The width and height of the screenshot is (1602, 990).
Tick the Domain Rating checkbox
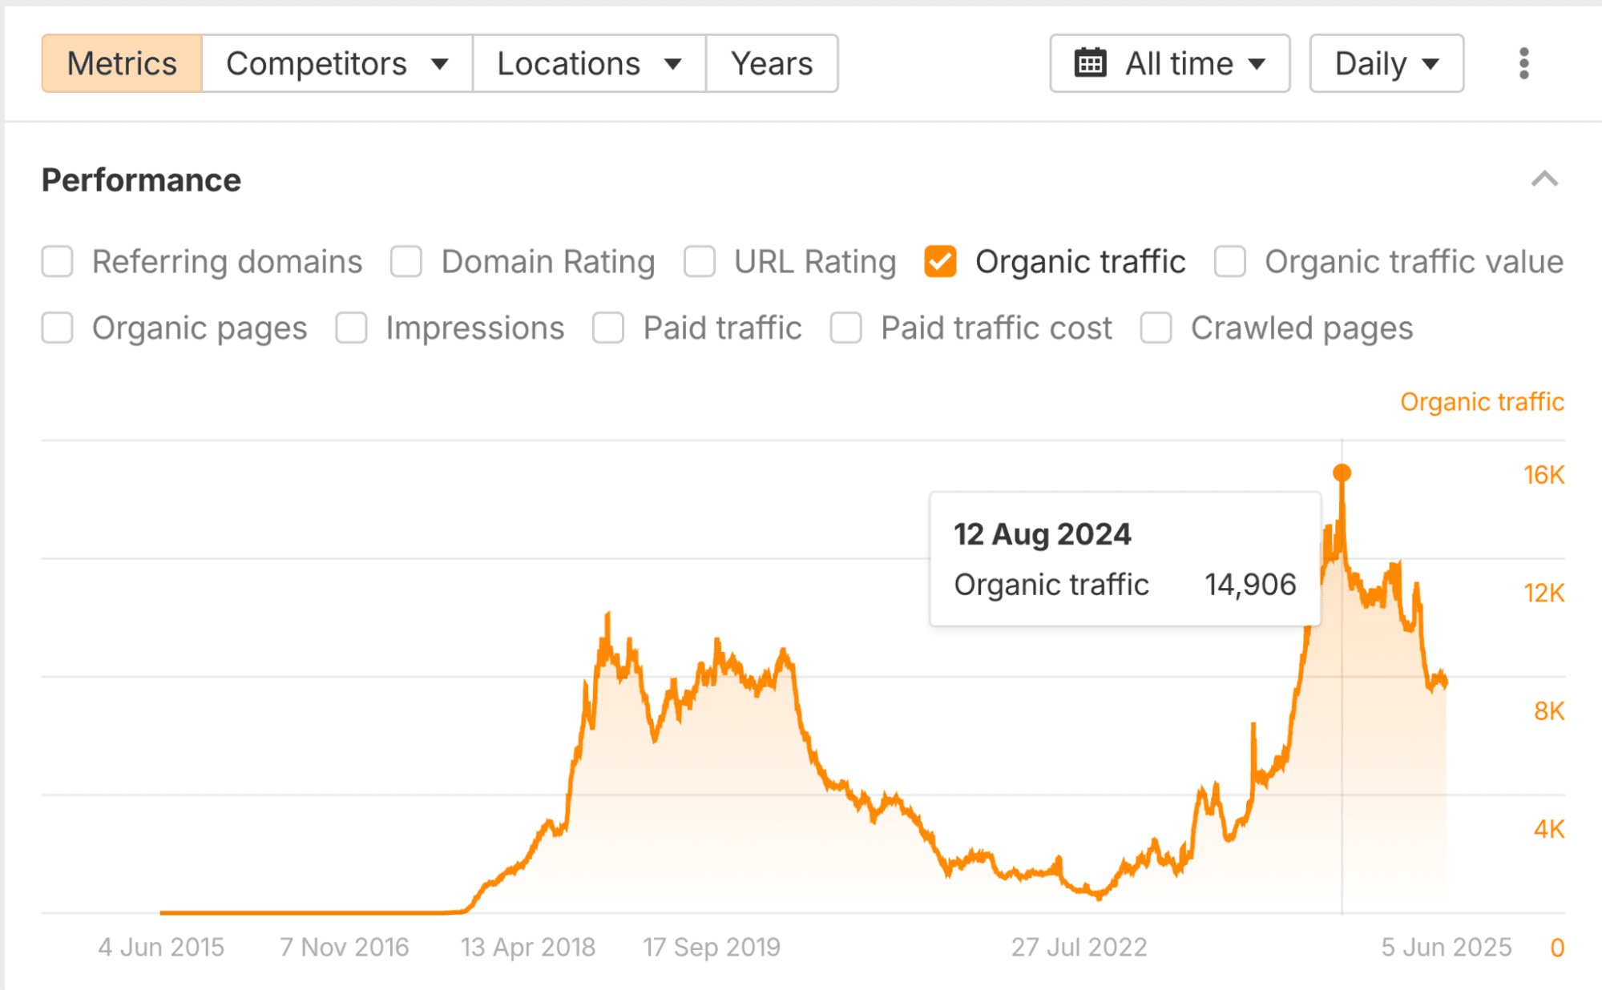[406, 262]
